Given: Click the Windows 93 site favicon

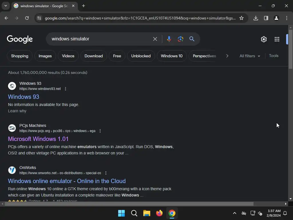Looking at the screenshot, I should point(12,86).
